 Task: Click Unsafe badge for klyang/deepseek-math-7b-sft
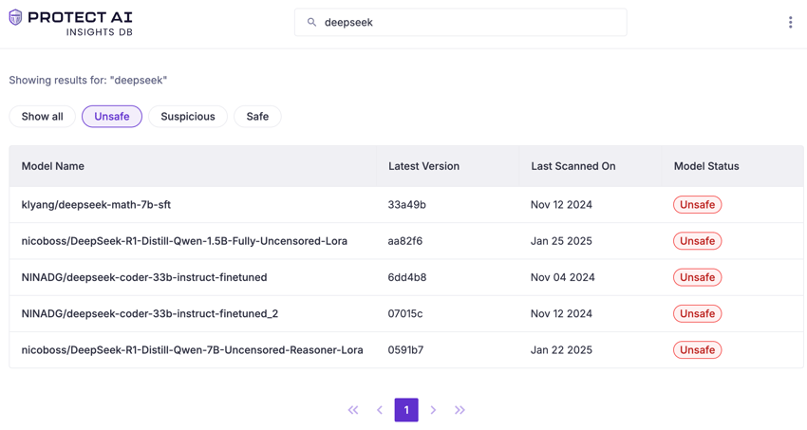point(698,205)
